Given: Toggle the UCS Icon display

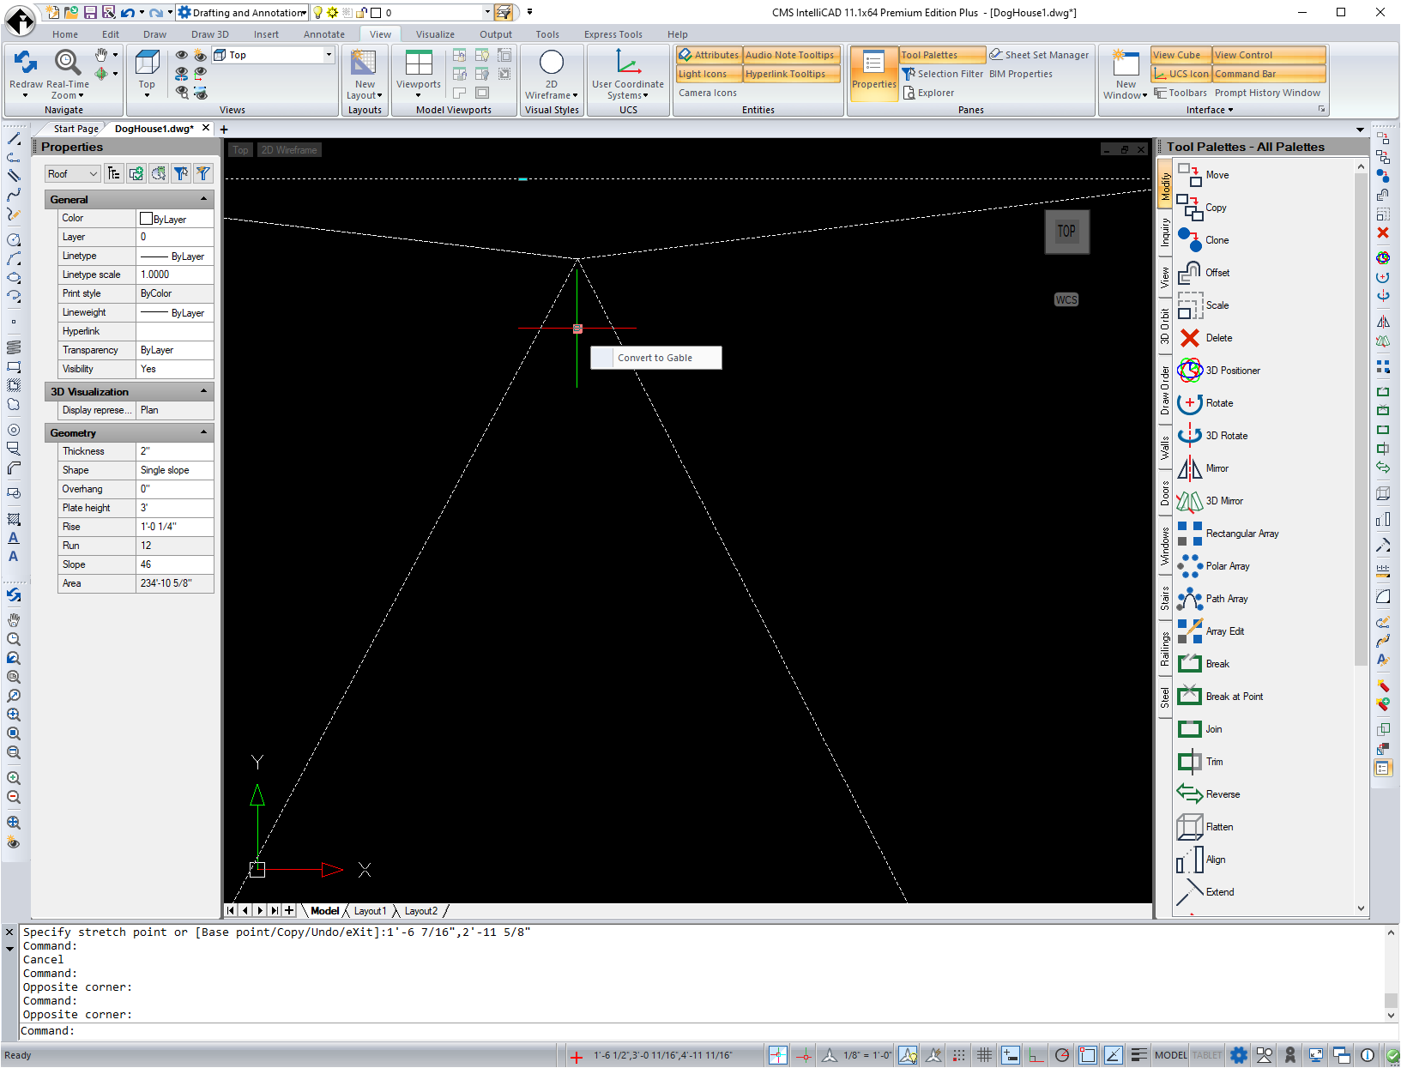Looking at the screenshot, I should [x=1181, y=74].
